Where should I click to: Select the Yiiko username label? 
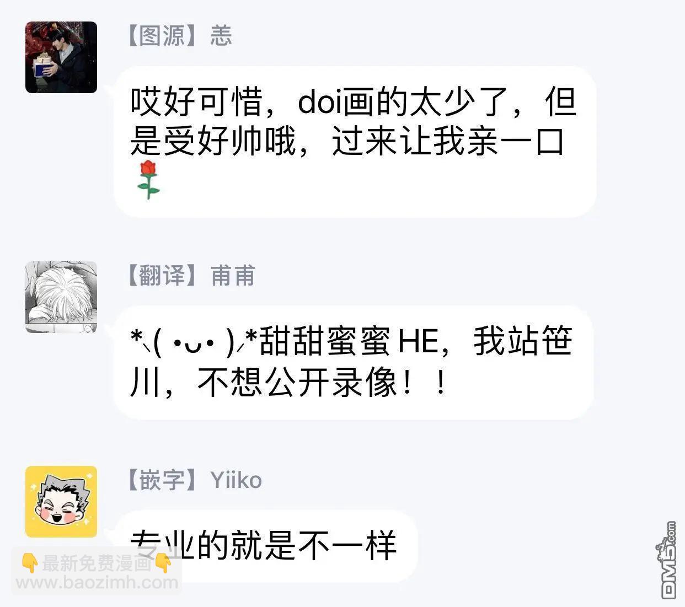236,480
